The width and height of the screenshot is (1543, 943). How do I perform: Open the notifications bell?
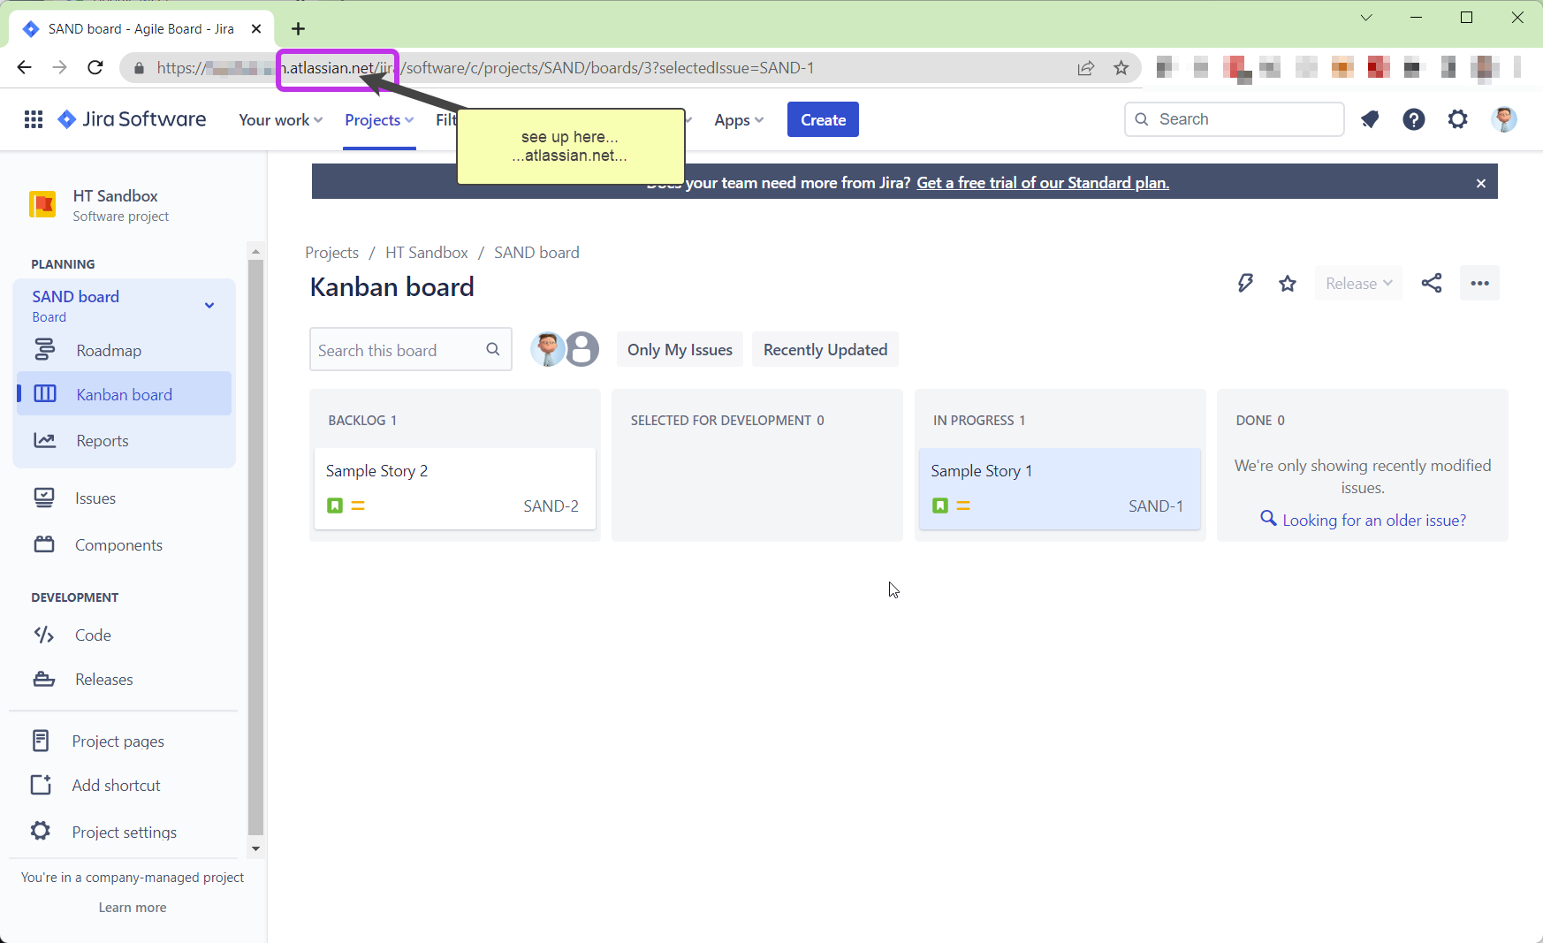pos(1370,119)
